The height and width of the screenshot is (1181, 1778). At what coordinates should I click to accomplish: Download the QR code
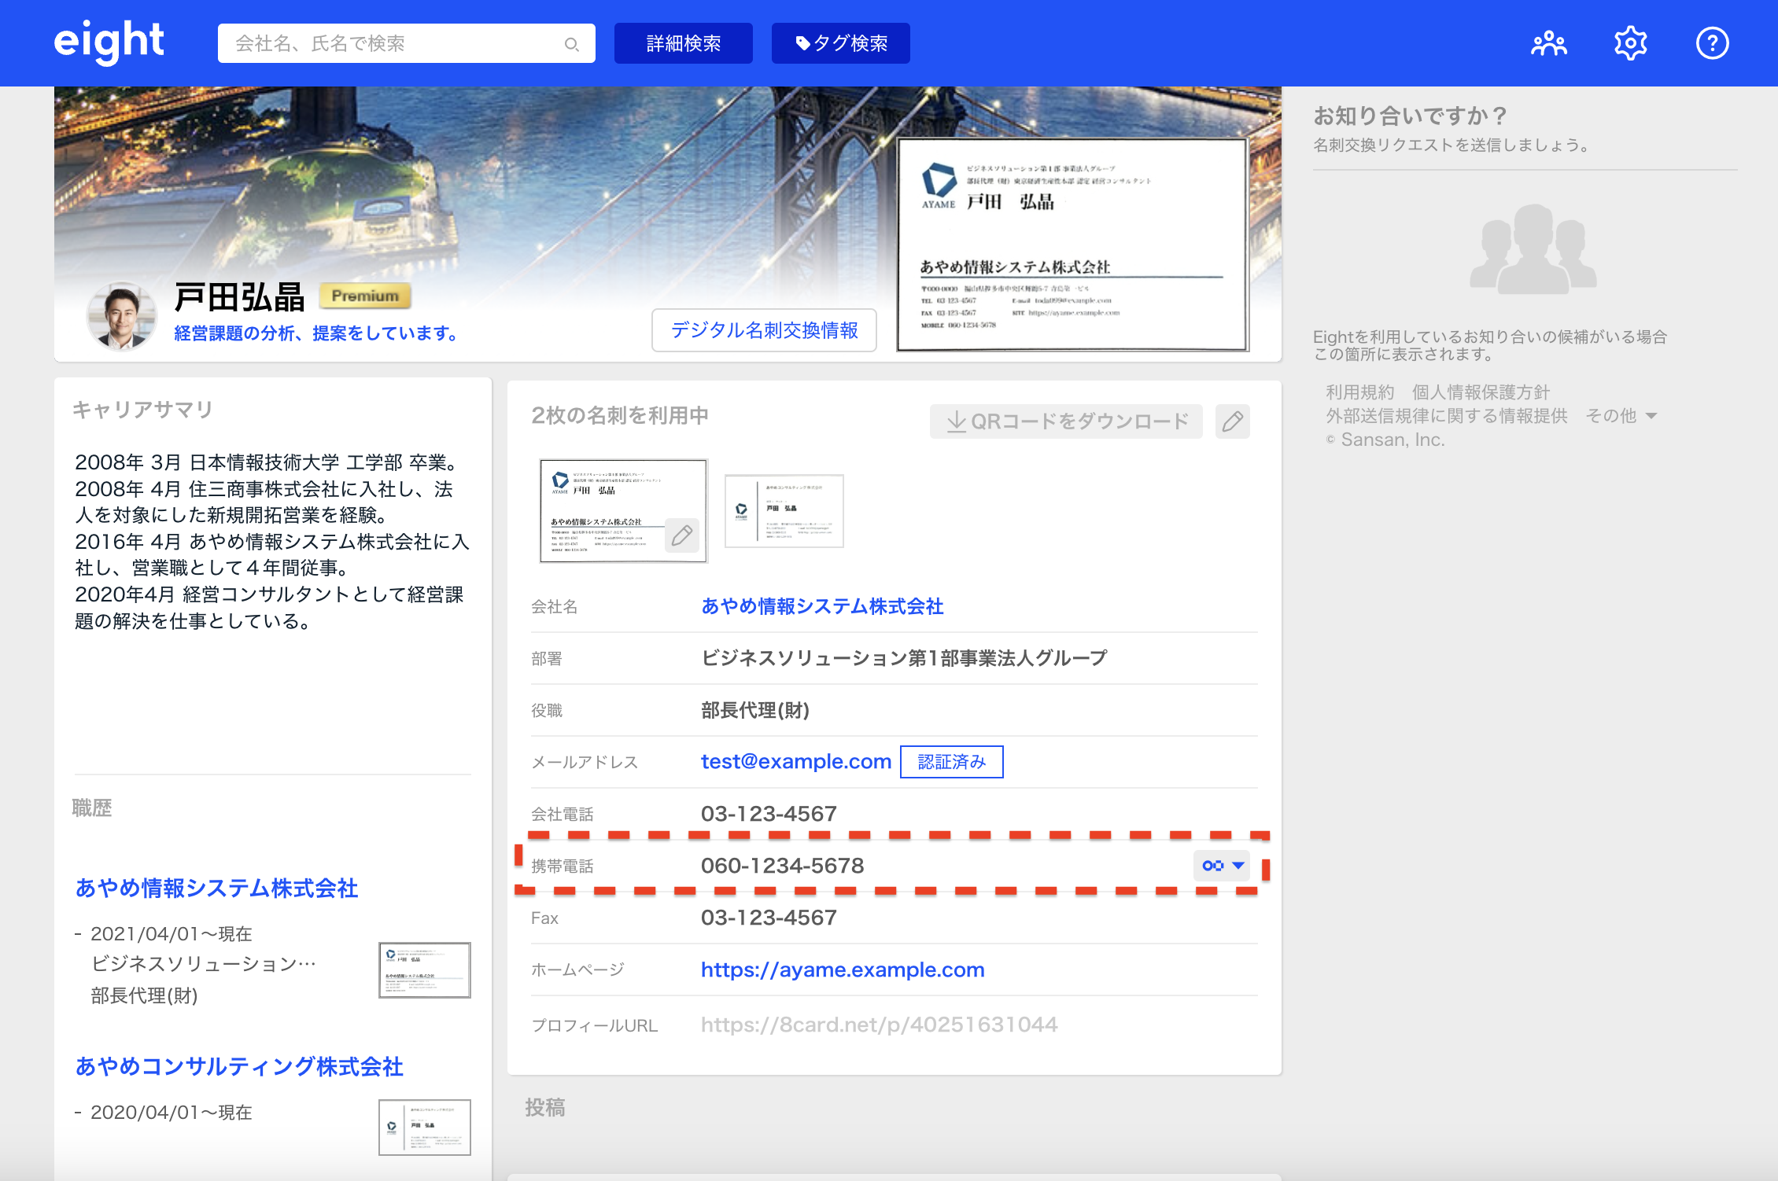tap(1066, 421)
